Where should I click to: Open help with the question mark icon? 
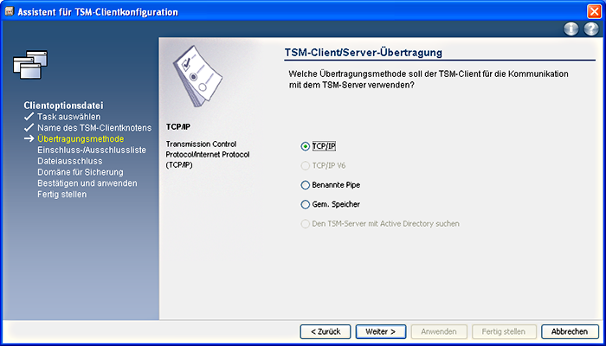click(x=591, y=29)
